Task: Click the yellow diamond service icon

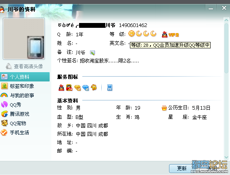Action: point(77,87)
